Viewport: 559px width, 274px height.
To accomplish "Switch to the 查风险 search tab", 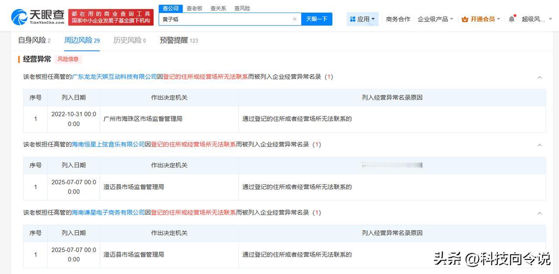I will (242, 8).
